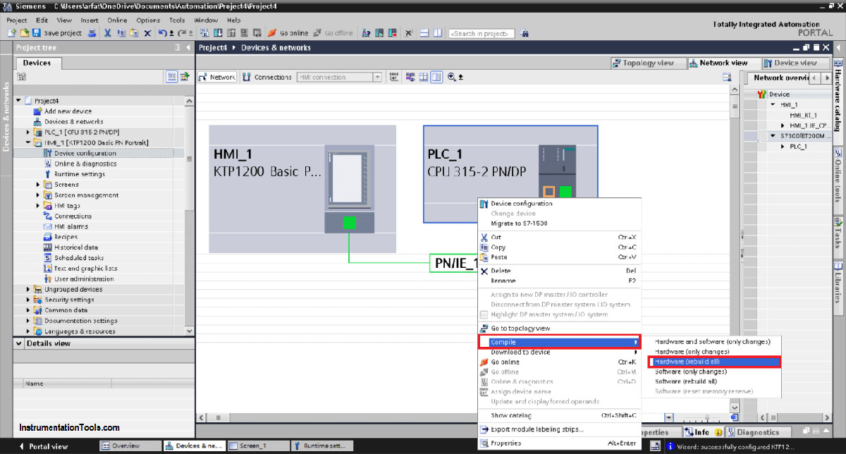Expand the Screens folder
The width and height of the screenshot is (846, 454).
(x=39, y=185)
